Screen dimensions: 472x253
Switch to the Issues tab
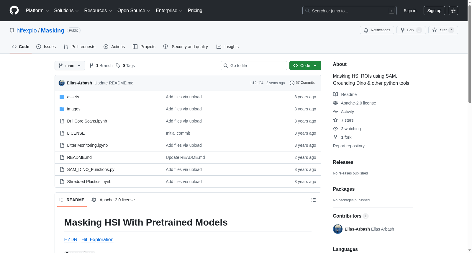click(x=46, y=47)
